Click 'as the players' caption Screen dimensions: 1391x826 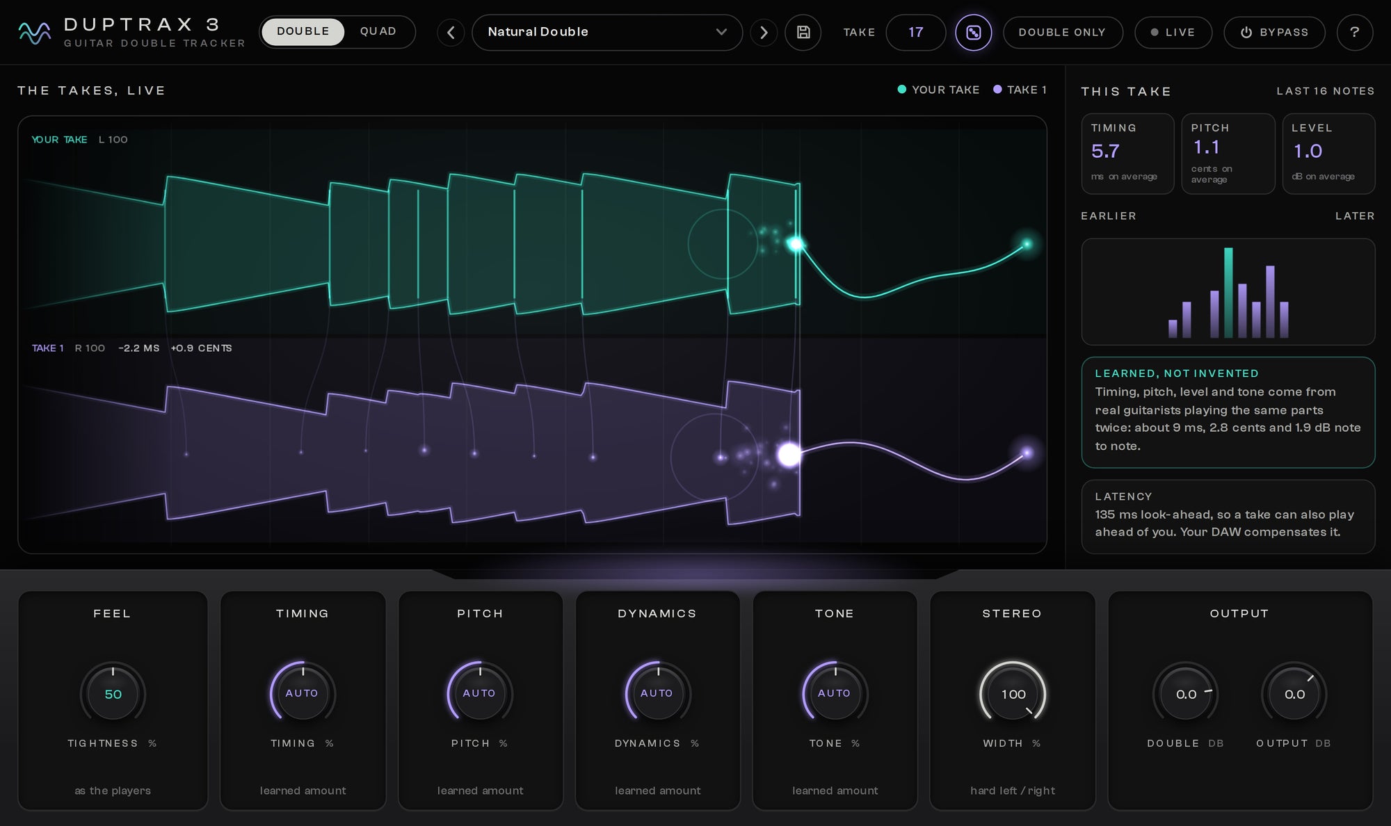(x=113, y=791)
